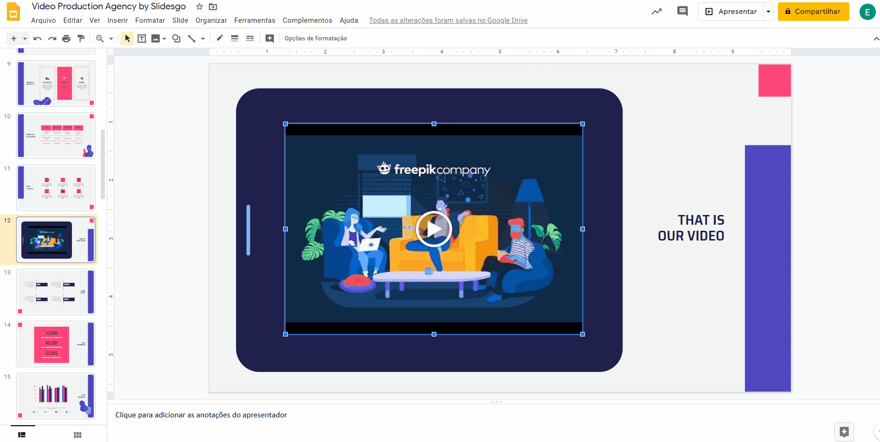Viewport: 880px width, 442px height.
Task: Select slide 12 thumbnail
Action: pos(56,240)
